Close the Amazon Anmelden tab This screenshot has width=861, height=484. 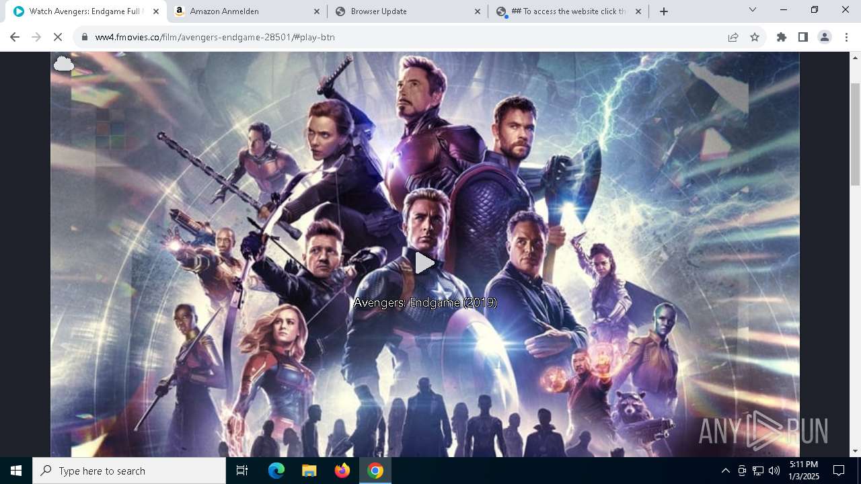pos(317,11)
